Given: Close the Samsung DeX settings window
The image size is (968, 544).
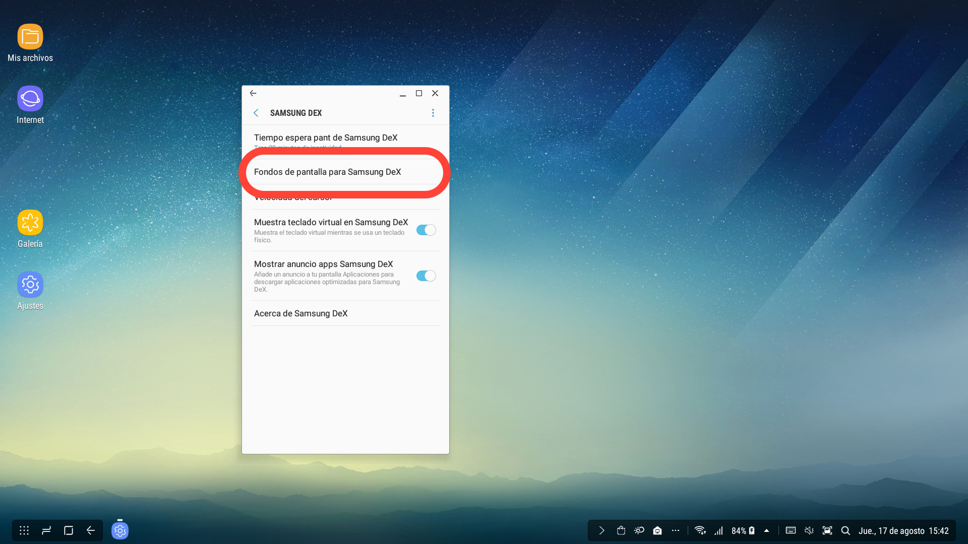Looking at the screenshot, I should tap(435, 93).
